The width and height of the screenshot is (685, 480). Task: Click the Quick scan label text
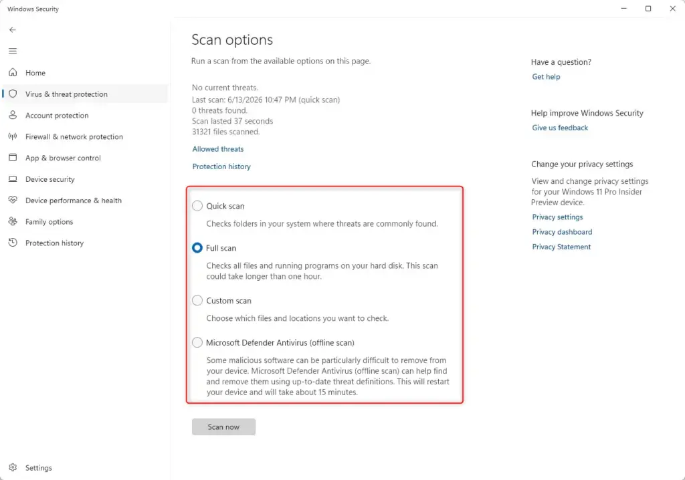point(225,206)
